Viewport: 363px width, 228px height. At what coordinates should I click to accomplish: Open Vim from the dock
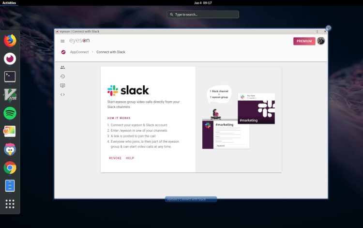coord(10,95)
